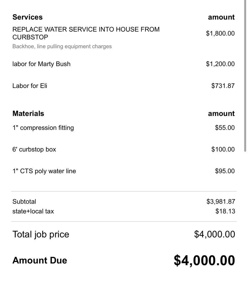This screenshot has height=282, width=248.
Task: Click the $1,200.00 labor amount
Action: point(220,64)
